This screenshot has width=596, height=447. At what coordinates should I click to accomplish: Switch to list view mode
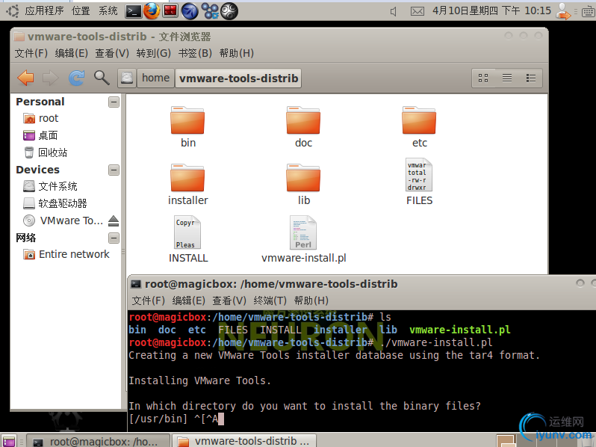[507, 78]
